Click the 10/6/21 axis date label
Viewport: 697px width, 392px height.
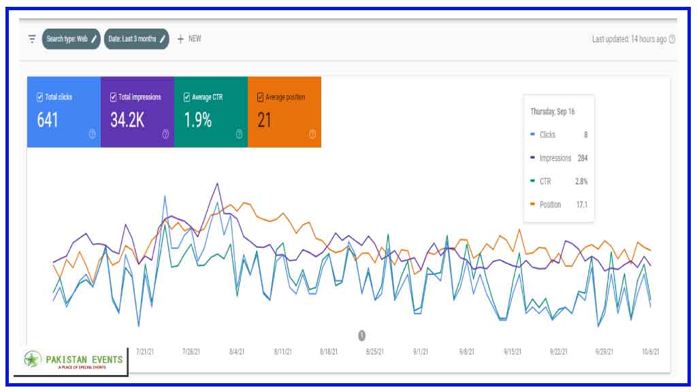[x=650, y=352]
